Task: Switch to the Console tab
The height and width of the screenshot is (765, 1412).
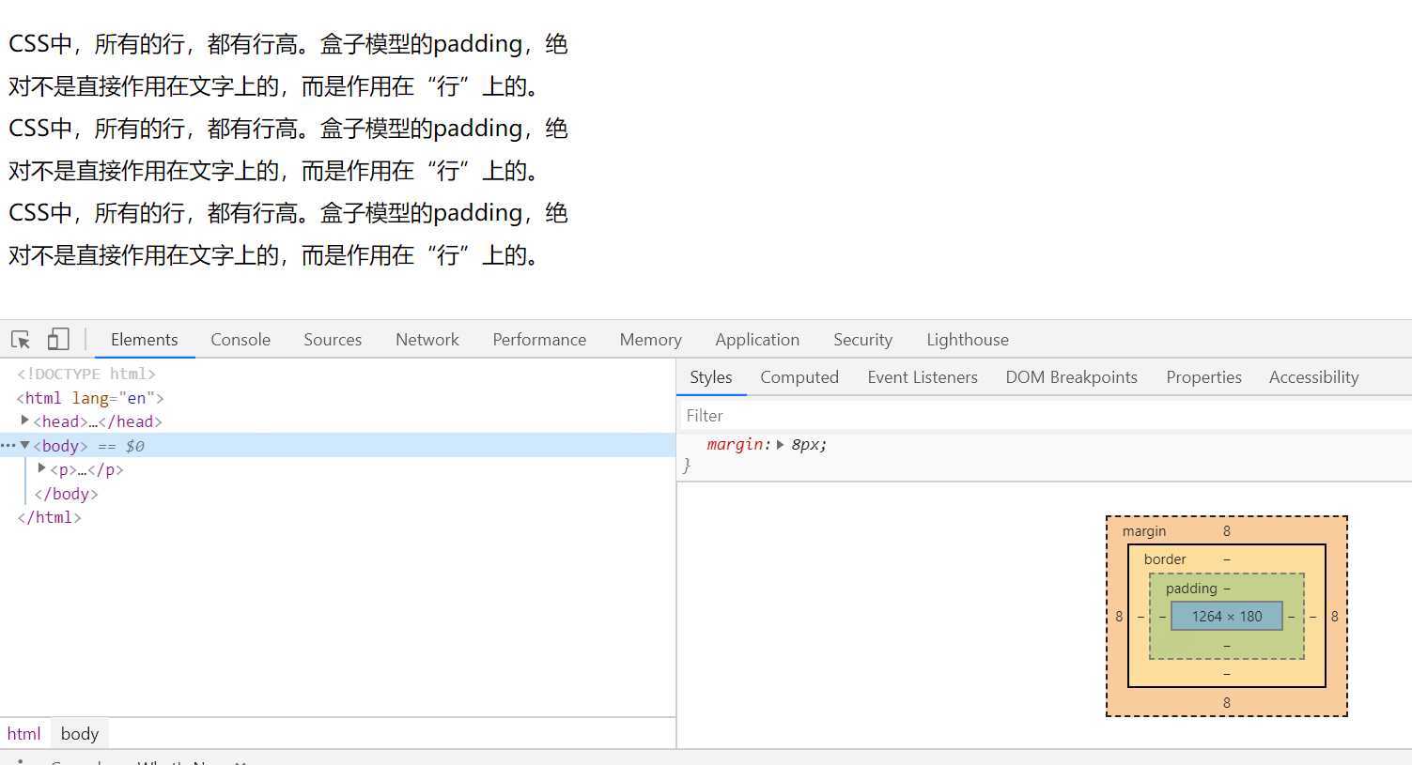Action: [x=241, y=340]
